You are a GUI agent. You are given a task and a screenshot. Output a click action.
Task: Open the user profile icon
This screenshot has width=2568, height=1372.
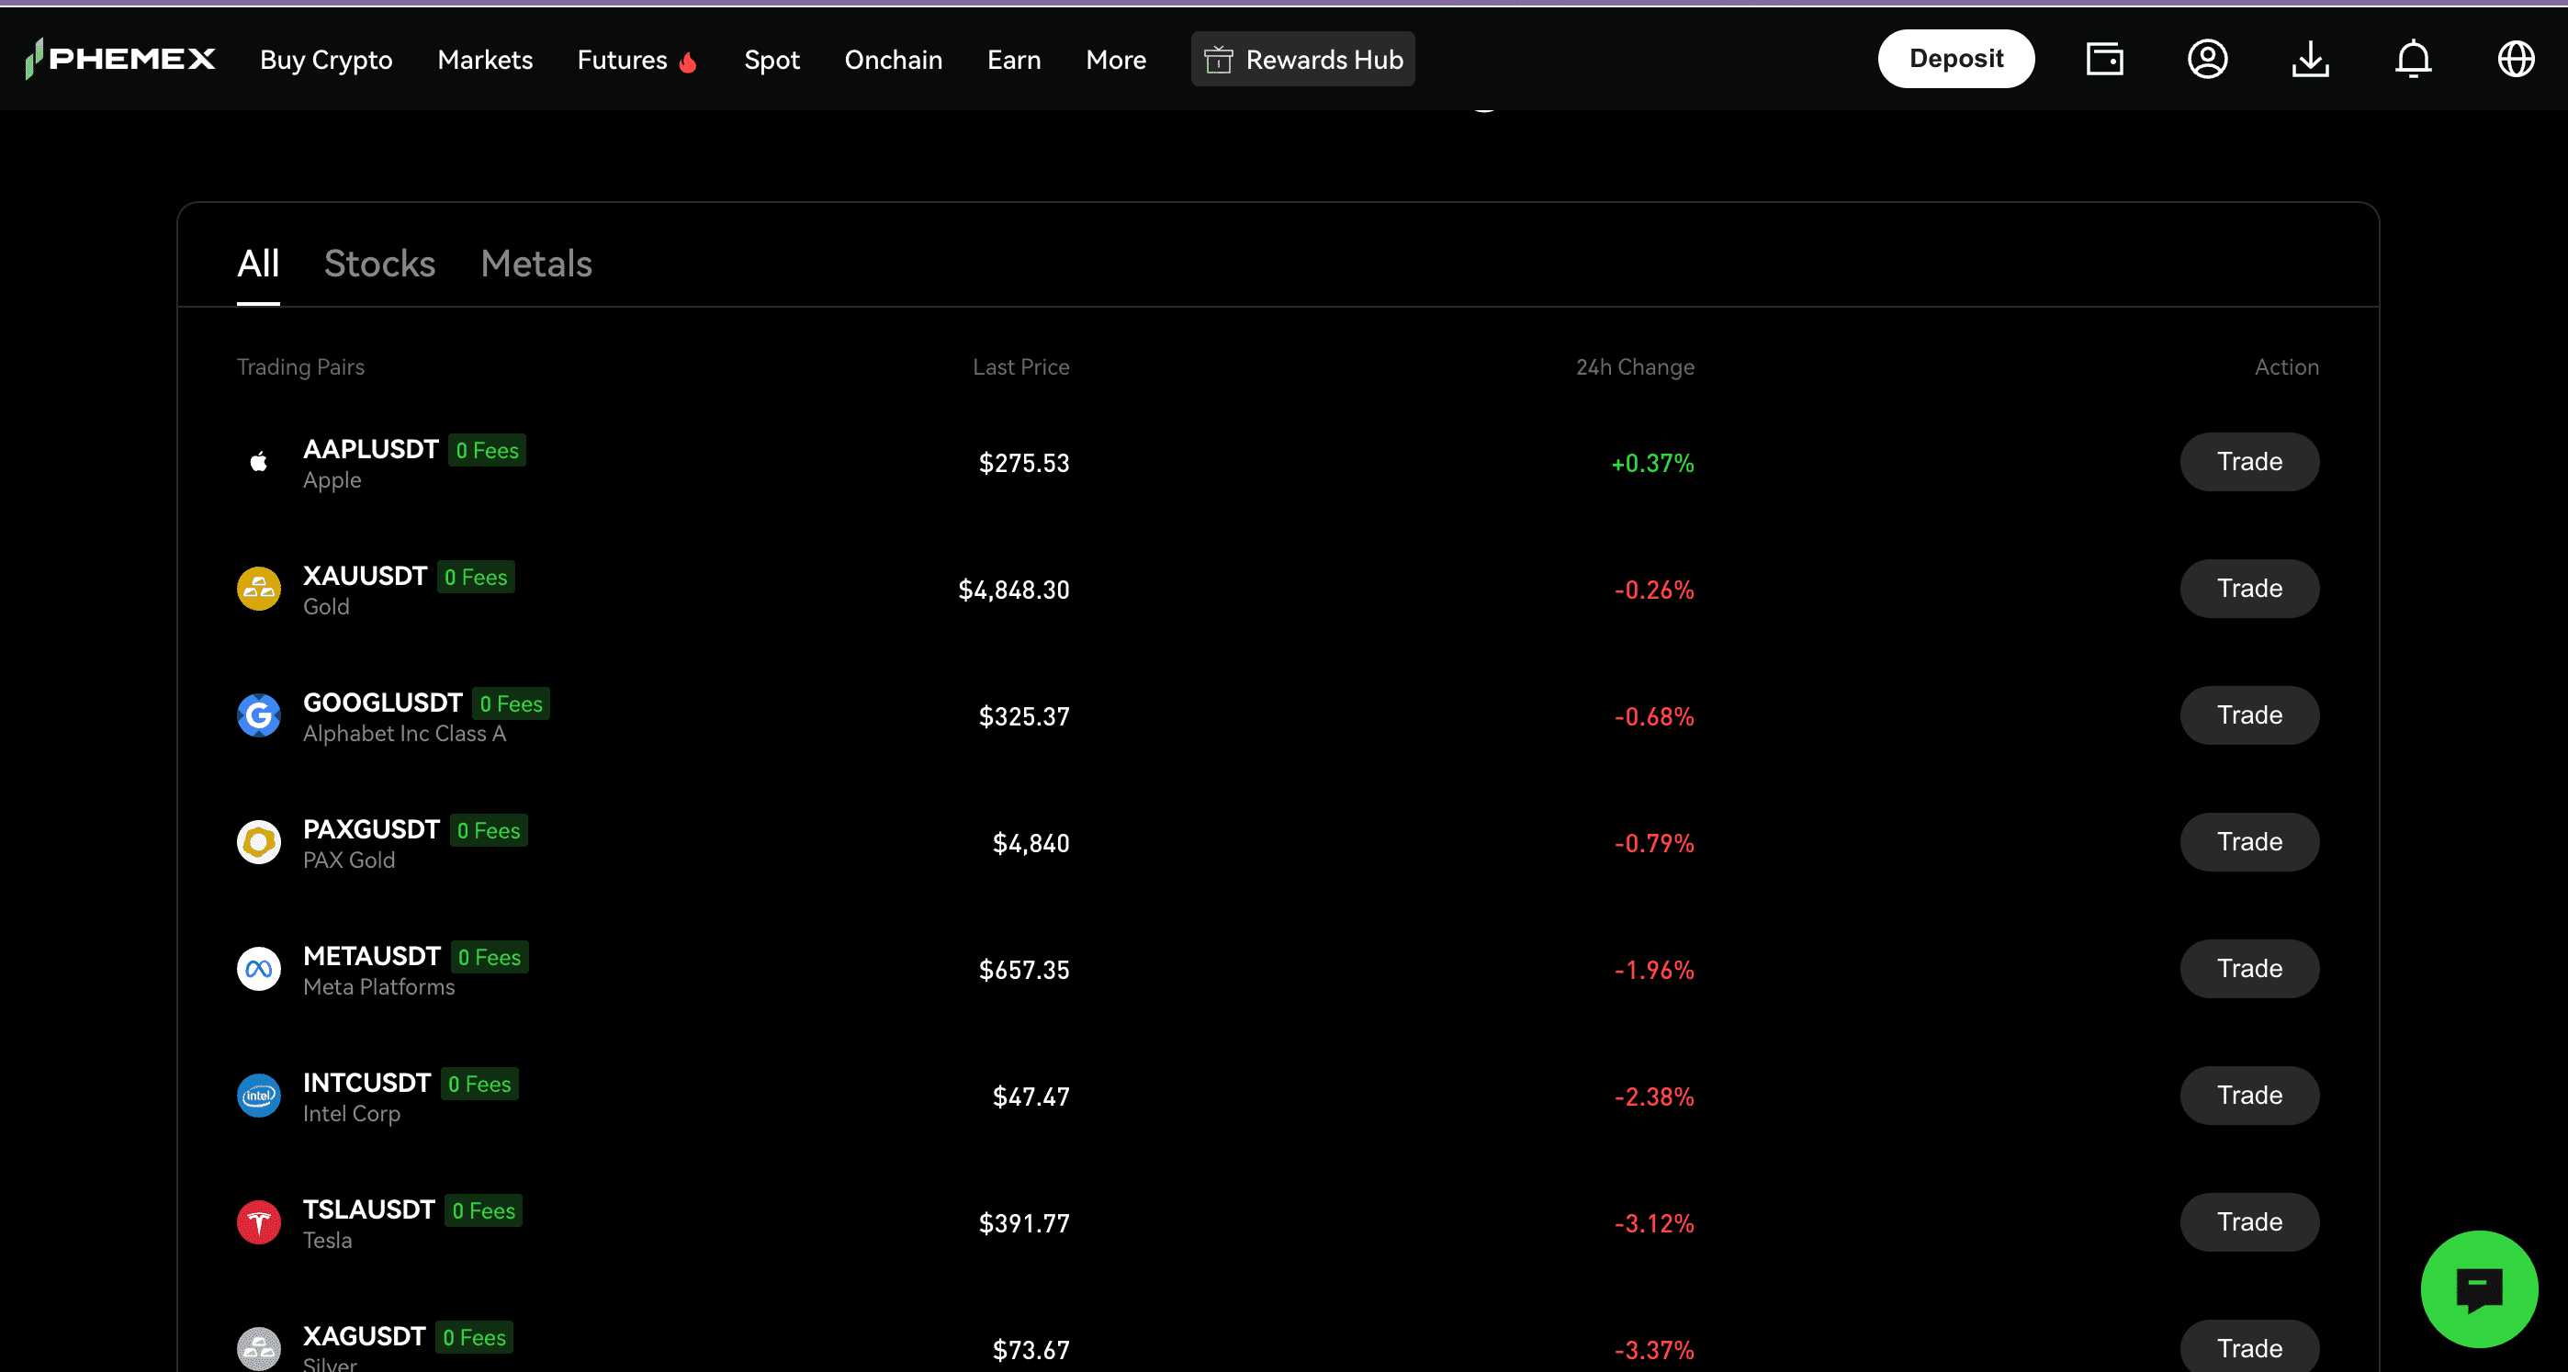pyautogui.click(x=2207, y=59)
